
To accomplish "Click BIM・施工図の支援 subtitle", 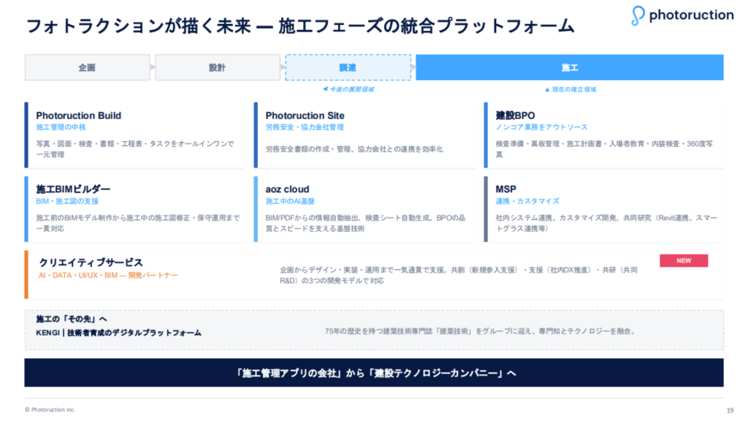I will point(67,201).
